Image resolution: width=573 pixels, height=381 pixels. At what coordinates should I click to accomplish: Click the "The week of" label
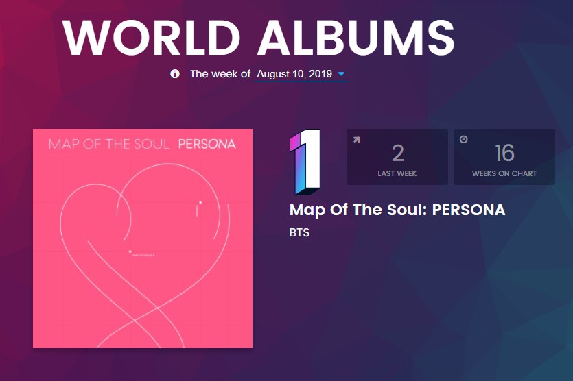(220, 73)
